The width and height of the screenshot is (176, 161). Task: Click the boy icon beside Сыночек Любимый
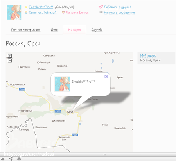(26, 12)
